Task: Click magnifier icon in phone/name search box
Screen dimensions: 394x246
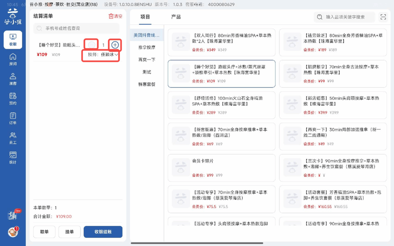Action: click(x=39, y=28)
